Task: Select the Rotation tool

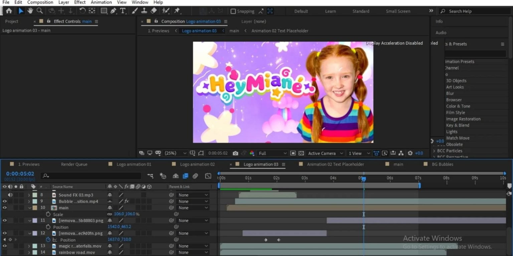Action: pyautogui.click(x=82, y=11)
